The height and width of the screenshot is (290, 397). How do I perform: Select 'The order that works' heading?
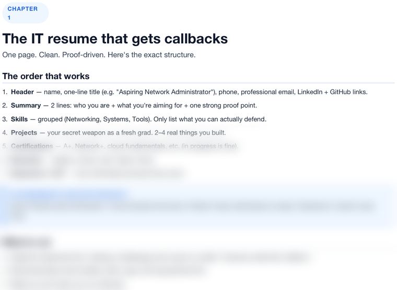point(46,76)
